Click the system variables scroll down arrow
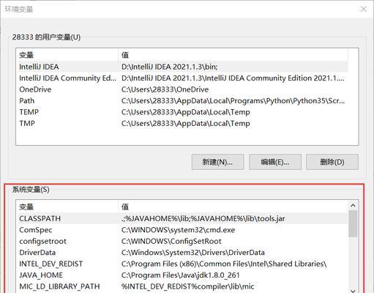374x293 pixels. pos(353,289)
